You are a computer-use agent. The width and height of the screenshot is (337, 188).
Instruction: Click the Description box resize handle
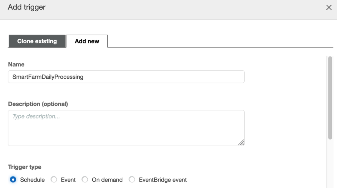click(x=241, y=142)
